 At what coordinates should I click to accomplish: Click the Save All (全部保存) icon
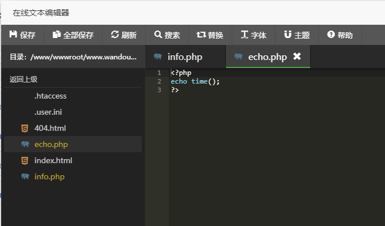(56, 35)
